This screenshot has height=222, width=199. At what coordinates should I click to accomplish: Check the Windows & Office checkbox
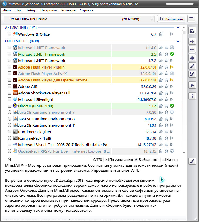pos(10,34)
